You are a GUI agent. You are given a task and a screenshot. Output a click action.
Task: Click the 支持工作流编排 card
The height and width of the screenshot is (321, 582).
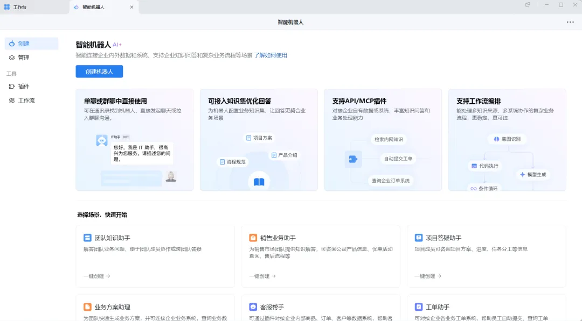508,140
